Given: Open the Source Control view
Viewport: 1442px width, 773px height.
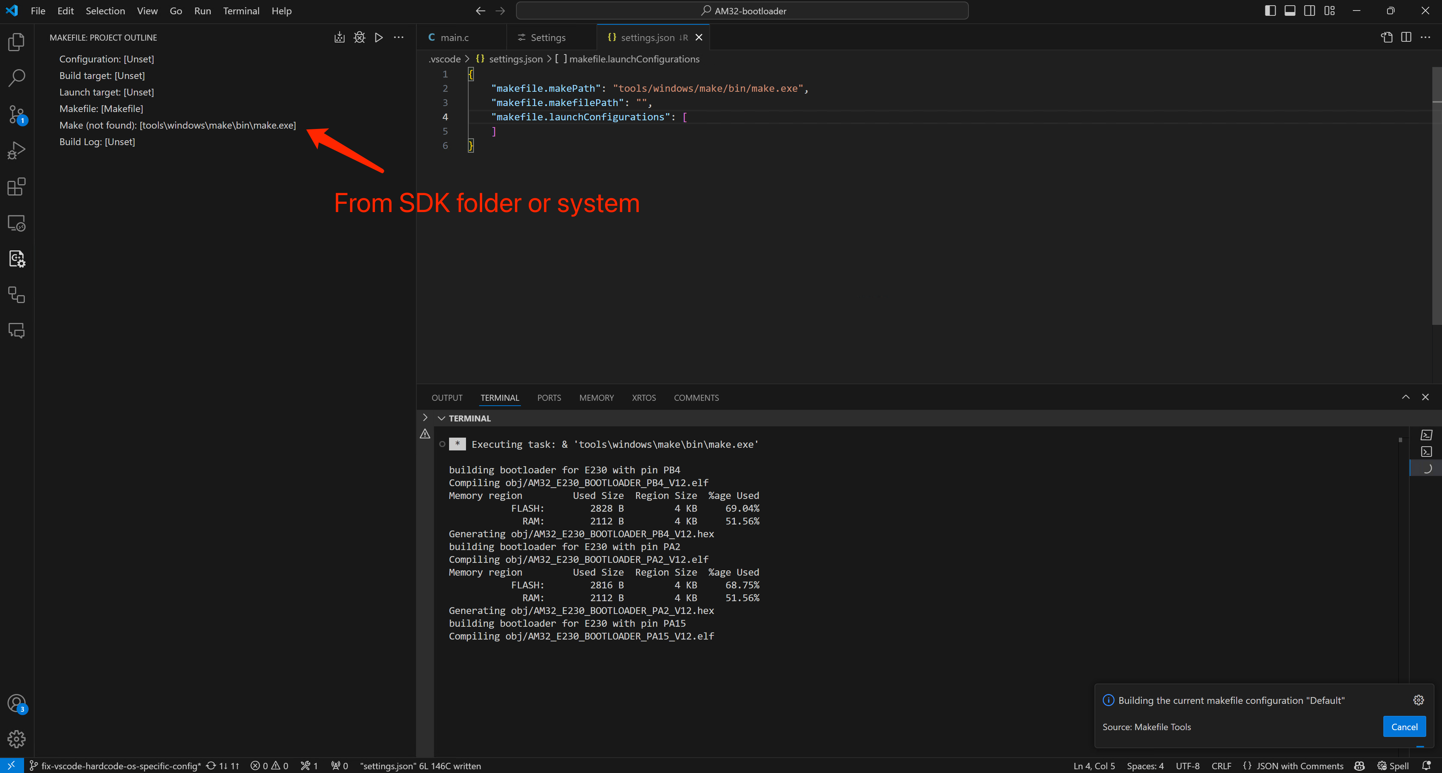Looking at the screenshot, I should coord(17,114).
